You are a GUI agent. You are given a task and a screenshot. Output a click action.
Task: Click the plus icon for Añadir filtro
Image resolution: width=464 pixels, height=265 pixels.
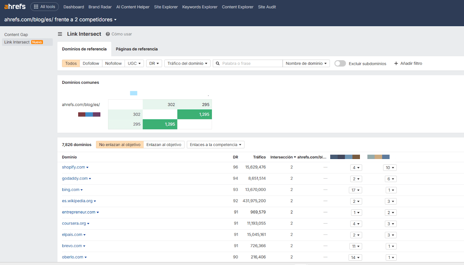[x=396, y=63]
